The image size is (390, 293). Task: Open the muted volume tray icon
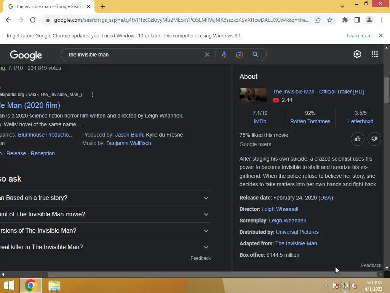[354, 286]
